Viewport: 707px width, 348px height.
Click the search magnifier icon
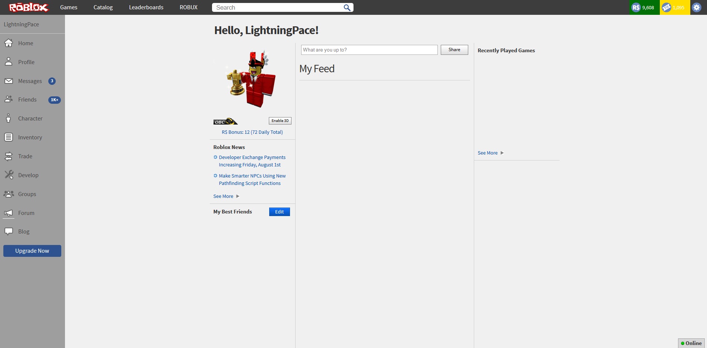347,7
